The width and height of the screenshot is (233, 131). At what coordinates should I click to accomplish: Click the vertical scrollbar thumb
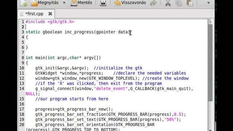[210, 63]
